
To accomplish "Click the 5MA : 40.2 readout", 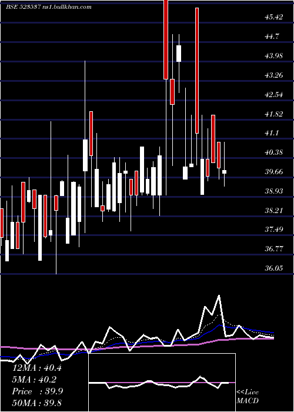I will tap(35, 380).
